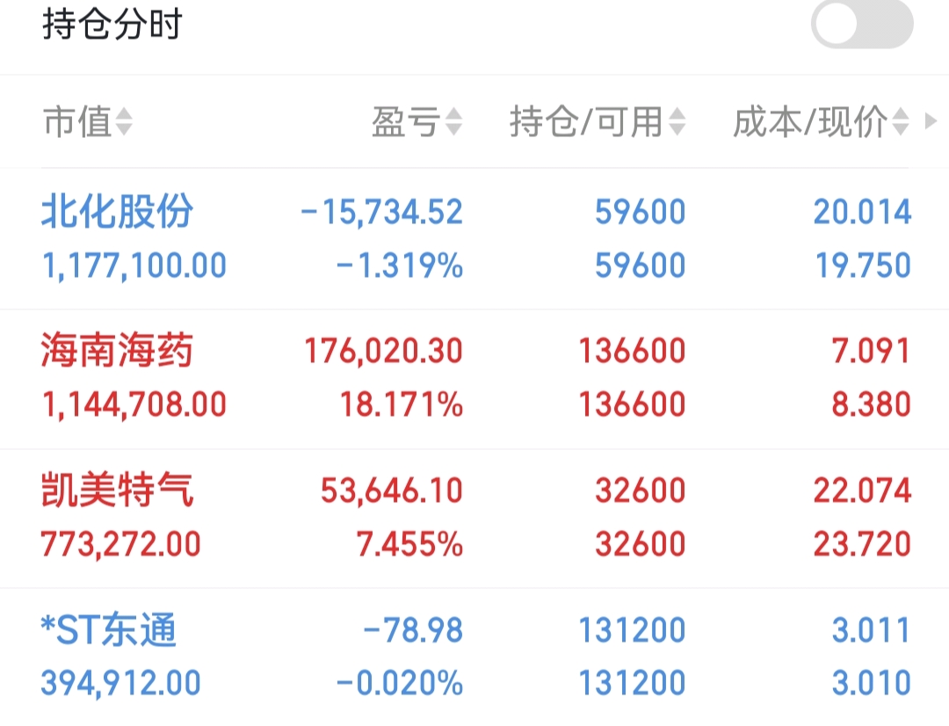Select *ST东通 current price 3.010
The width and height of the screenshot is (949, 726).
pos(871,683)
